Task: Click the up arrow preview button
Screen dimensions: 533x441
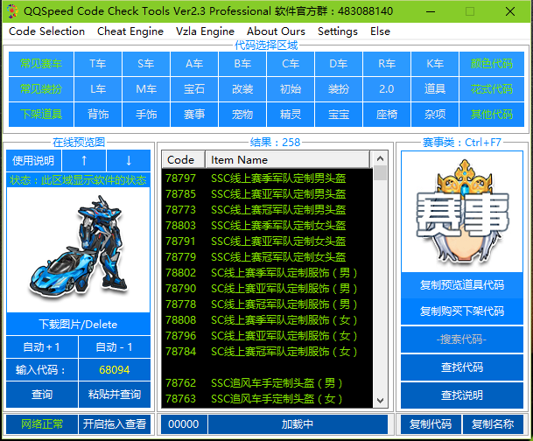Action: tap(84, 160)
